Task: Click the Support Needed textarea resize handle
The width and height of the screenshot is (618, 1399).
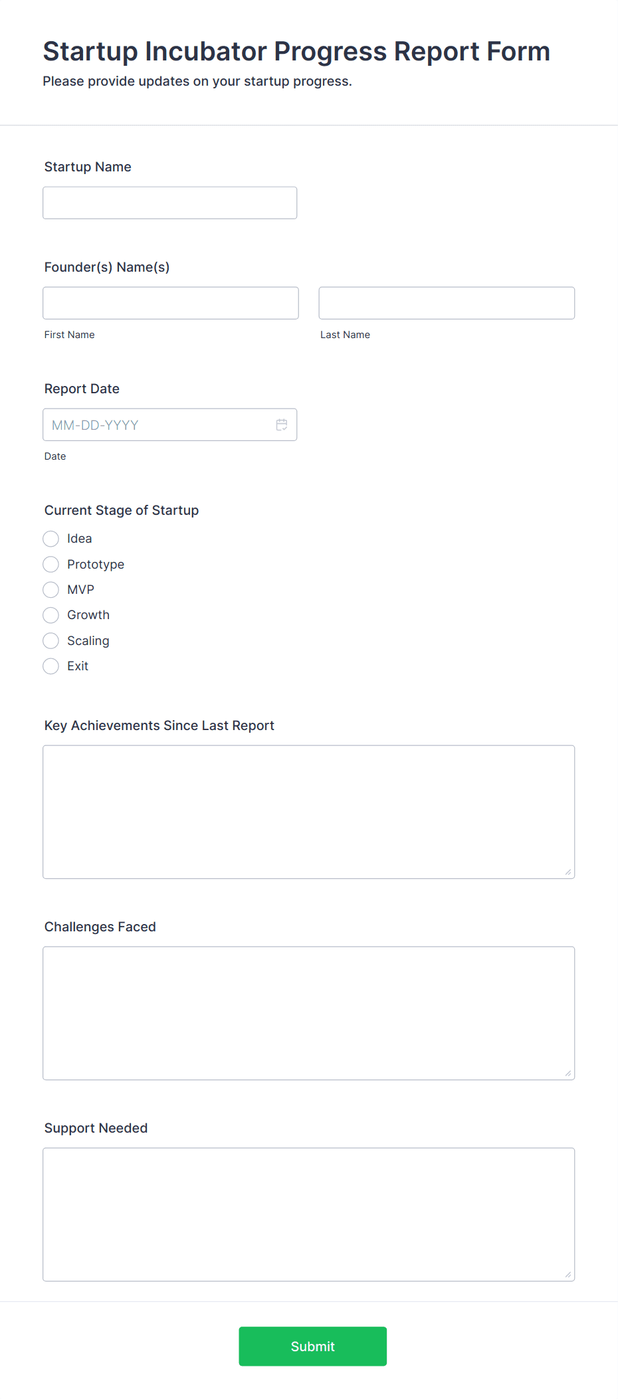Action: click(x=568, y=1275)
